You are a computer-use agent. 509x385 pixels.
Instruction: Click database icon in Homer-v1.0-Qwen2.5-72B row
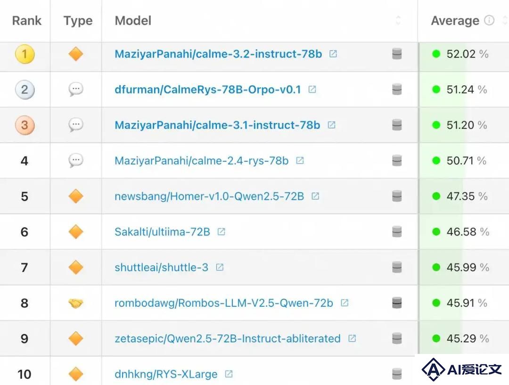(x=397, y=196)
